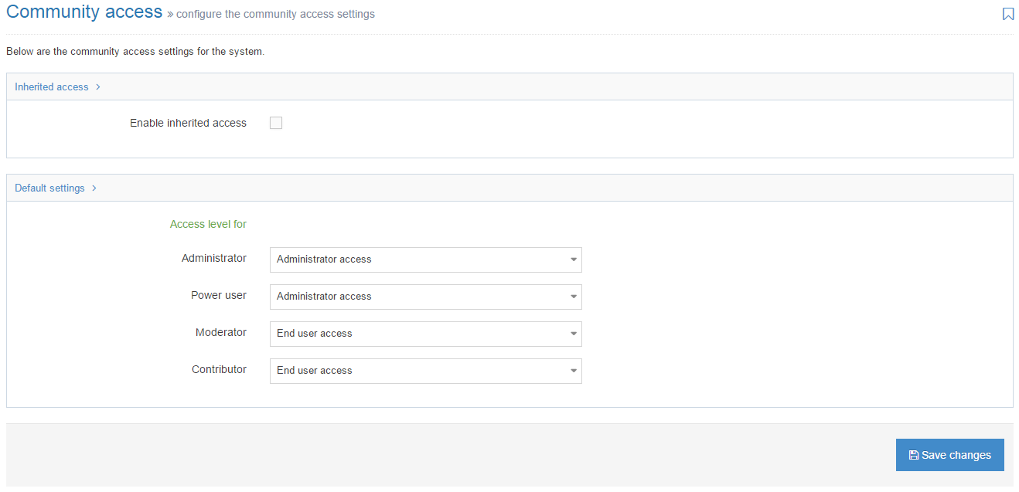Click the Enable inherited access label text
1019x492 pixels.
[188, 123]
